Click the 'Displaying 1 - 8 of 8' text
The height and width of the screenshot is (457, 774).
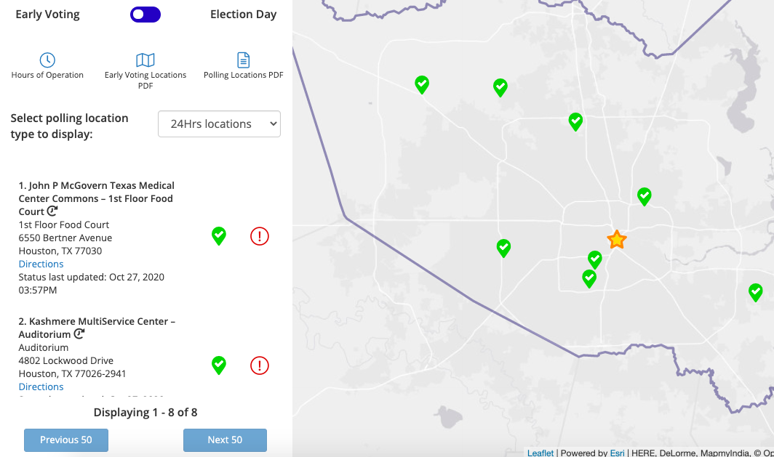coord(145,412)
